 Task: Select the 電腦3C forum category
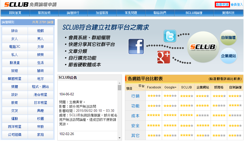tap(15, 47)
